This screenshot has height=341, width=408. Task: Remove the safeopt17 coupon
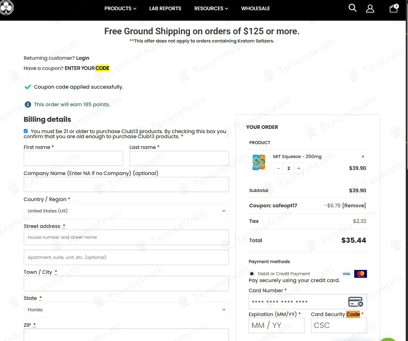click(354, 206)
